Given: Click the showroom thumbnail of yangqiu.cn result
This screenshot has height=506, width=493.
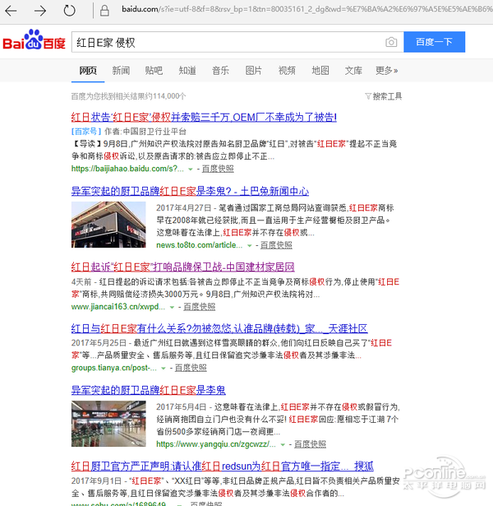Looking at the screenshot, I should [x=108, y=424].
